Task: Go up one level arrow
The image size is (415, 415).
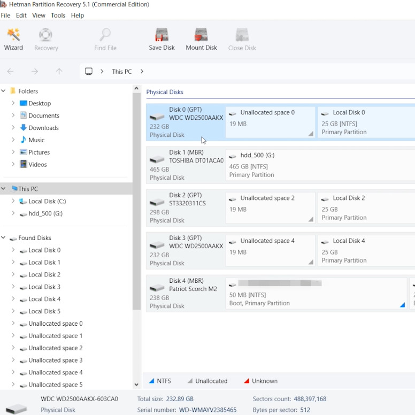Action: click(59, 72)
